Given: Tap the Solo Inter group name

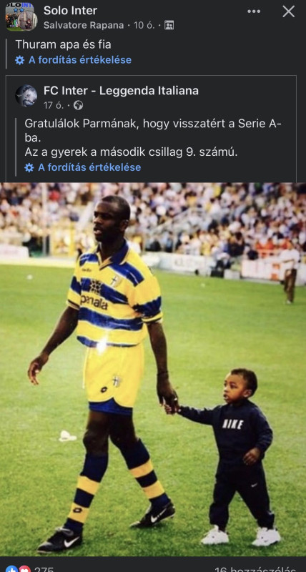Looking at the screenshot, I should (x=70, y=11).
